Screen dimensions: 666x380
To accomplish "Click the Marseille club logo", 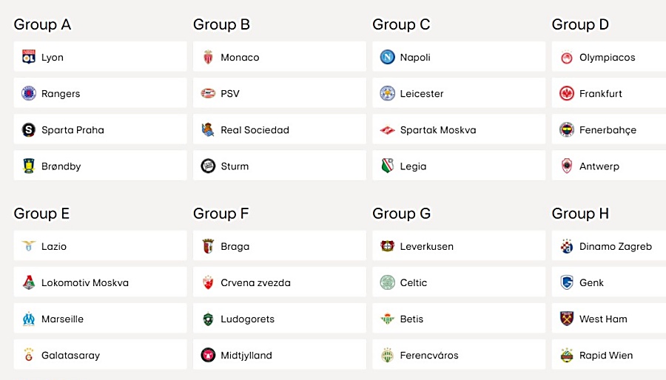I will 29,319.
